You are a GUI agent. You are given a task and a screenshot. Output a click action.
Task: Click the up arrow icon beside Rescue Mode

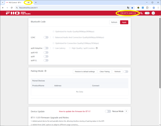point(126,111)
